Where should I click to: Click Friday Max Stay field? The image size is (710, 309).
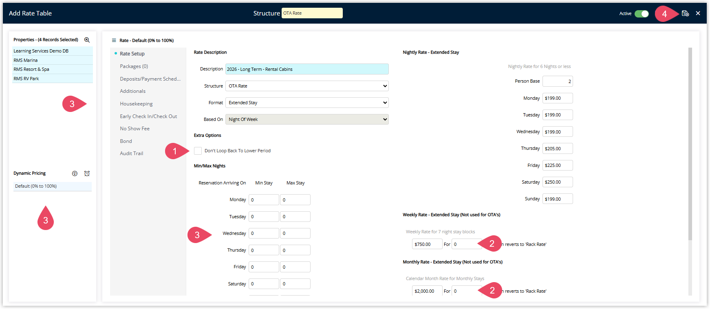click(x=295, y=267)
